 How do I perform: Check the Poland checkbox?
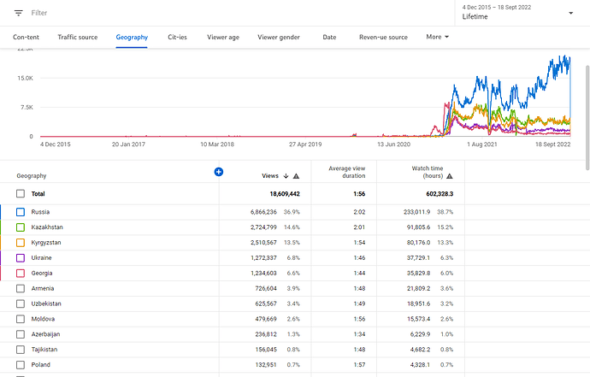coord(21,365)
